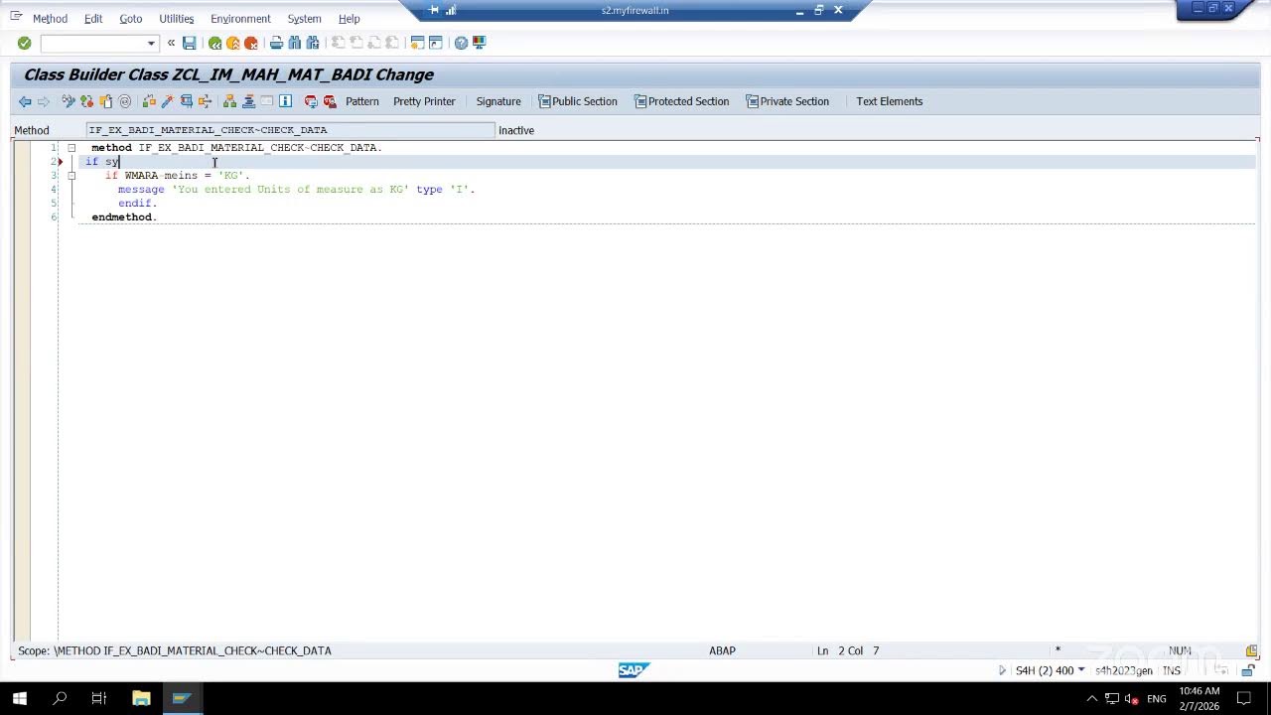
Task: Click the Check syntax icon
Action: coord(149,101)
